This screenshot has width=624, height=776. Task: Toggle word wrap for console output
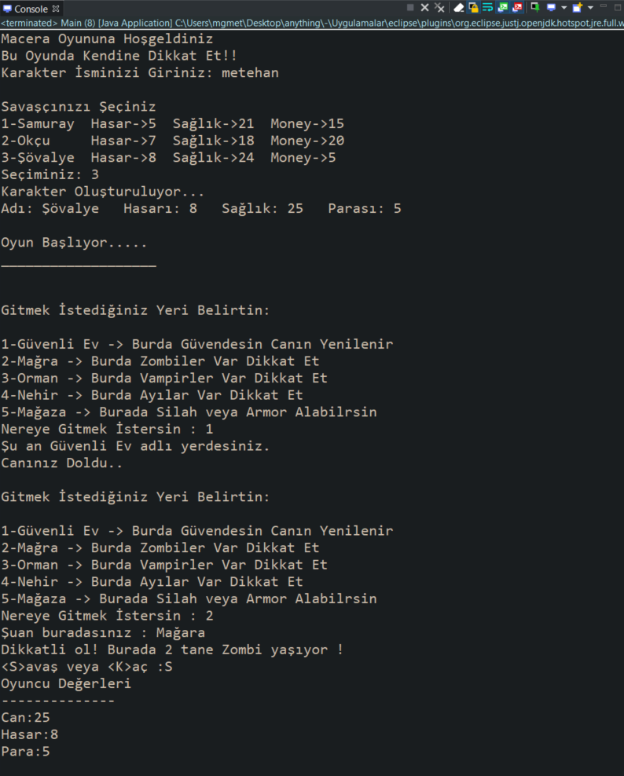(x=487, y=7)
